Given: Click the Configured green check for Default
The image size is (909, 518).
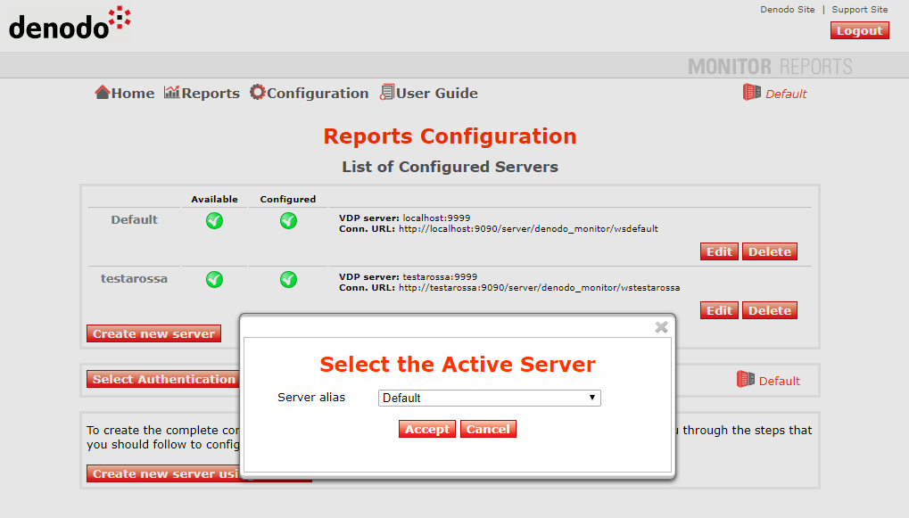Looking at the screenshot, I should 288,221.
